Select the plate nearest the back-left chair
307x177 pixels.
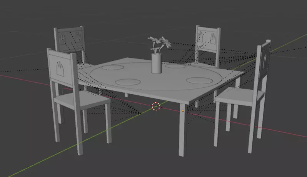[x=113, y=67]
